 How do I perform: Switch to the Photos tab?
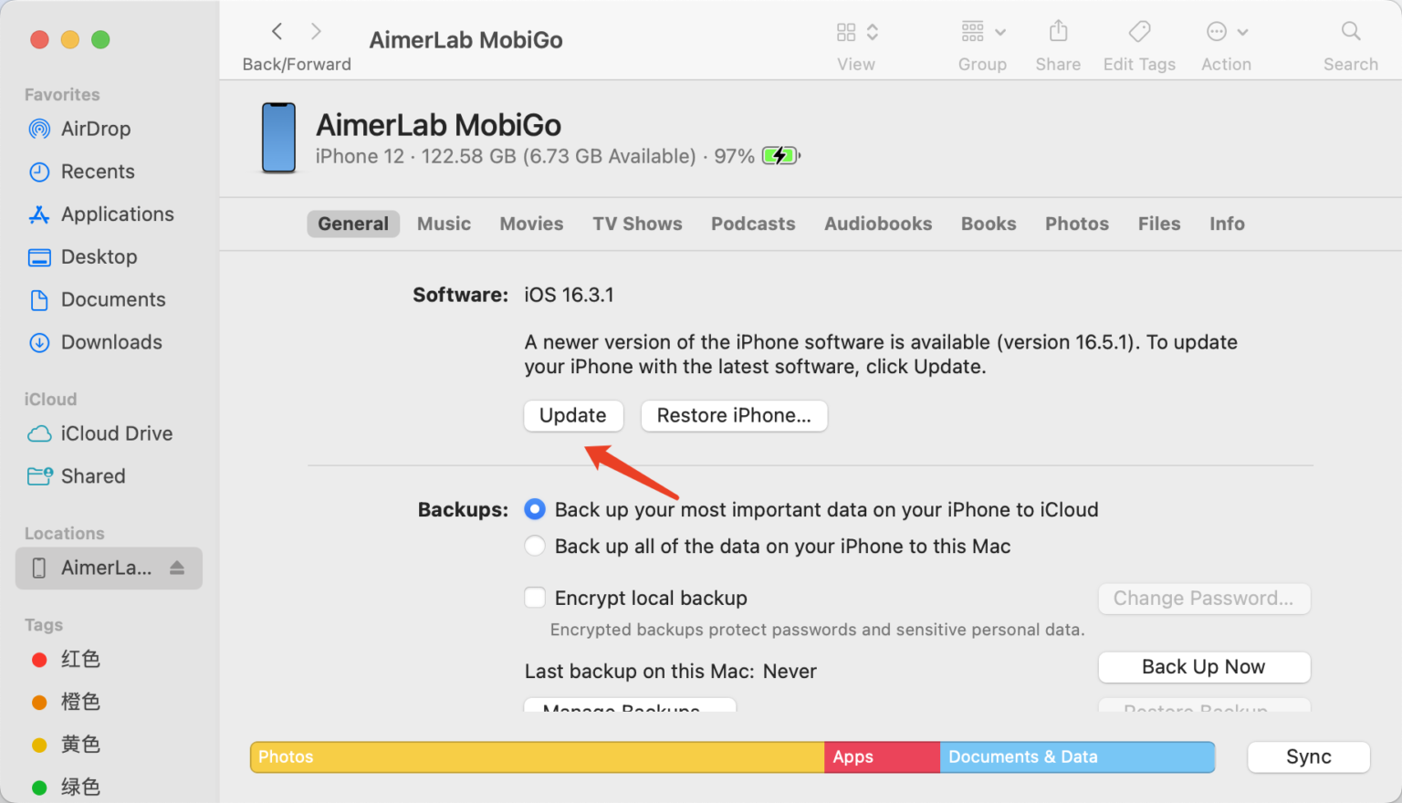(x=1076, y=224)
